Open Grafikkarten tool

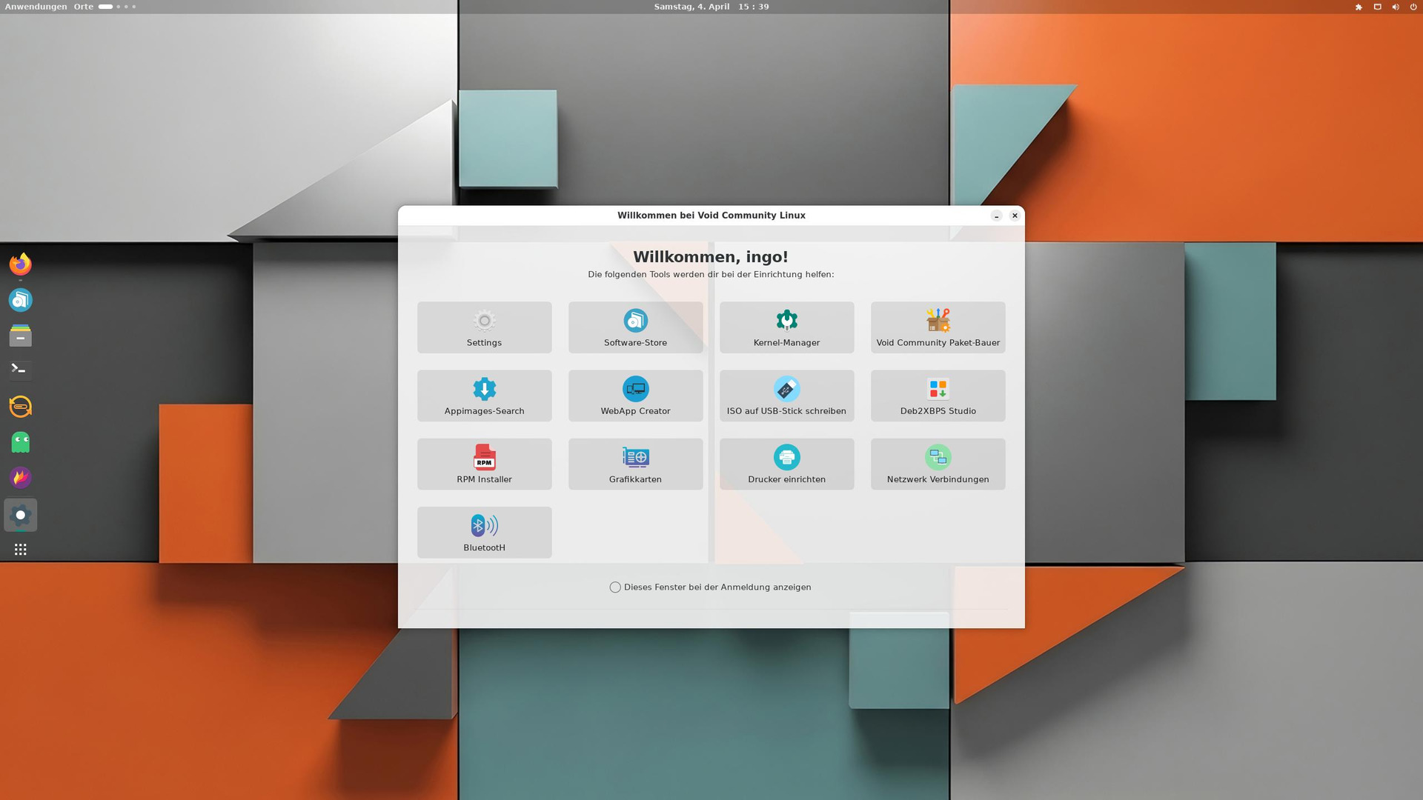tap(635, 464)
